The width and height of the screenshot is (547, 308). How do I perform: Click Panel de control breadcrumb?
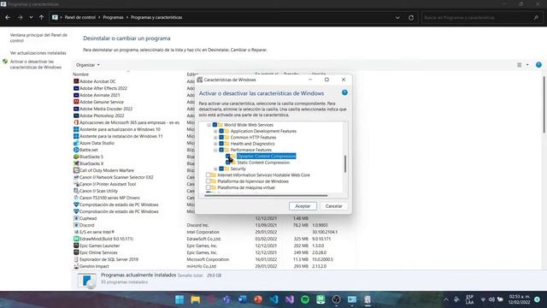click(79, 17)
